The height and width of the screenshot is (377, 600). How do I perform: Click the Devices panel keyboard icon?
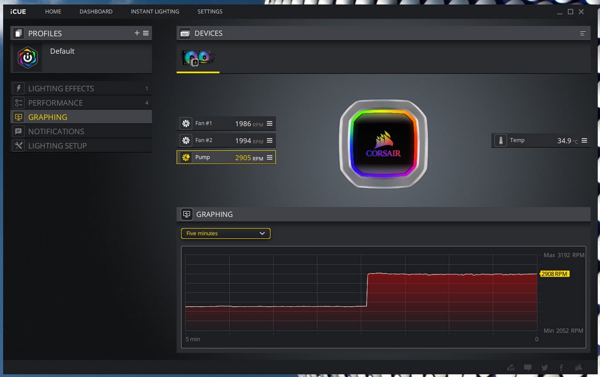point(185,33)
